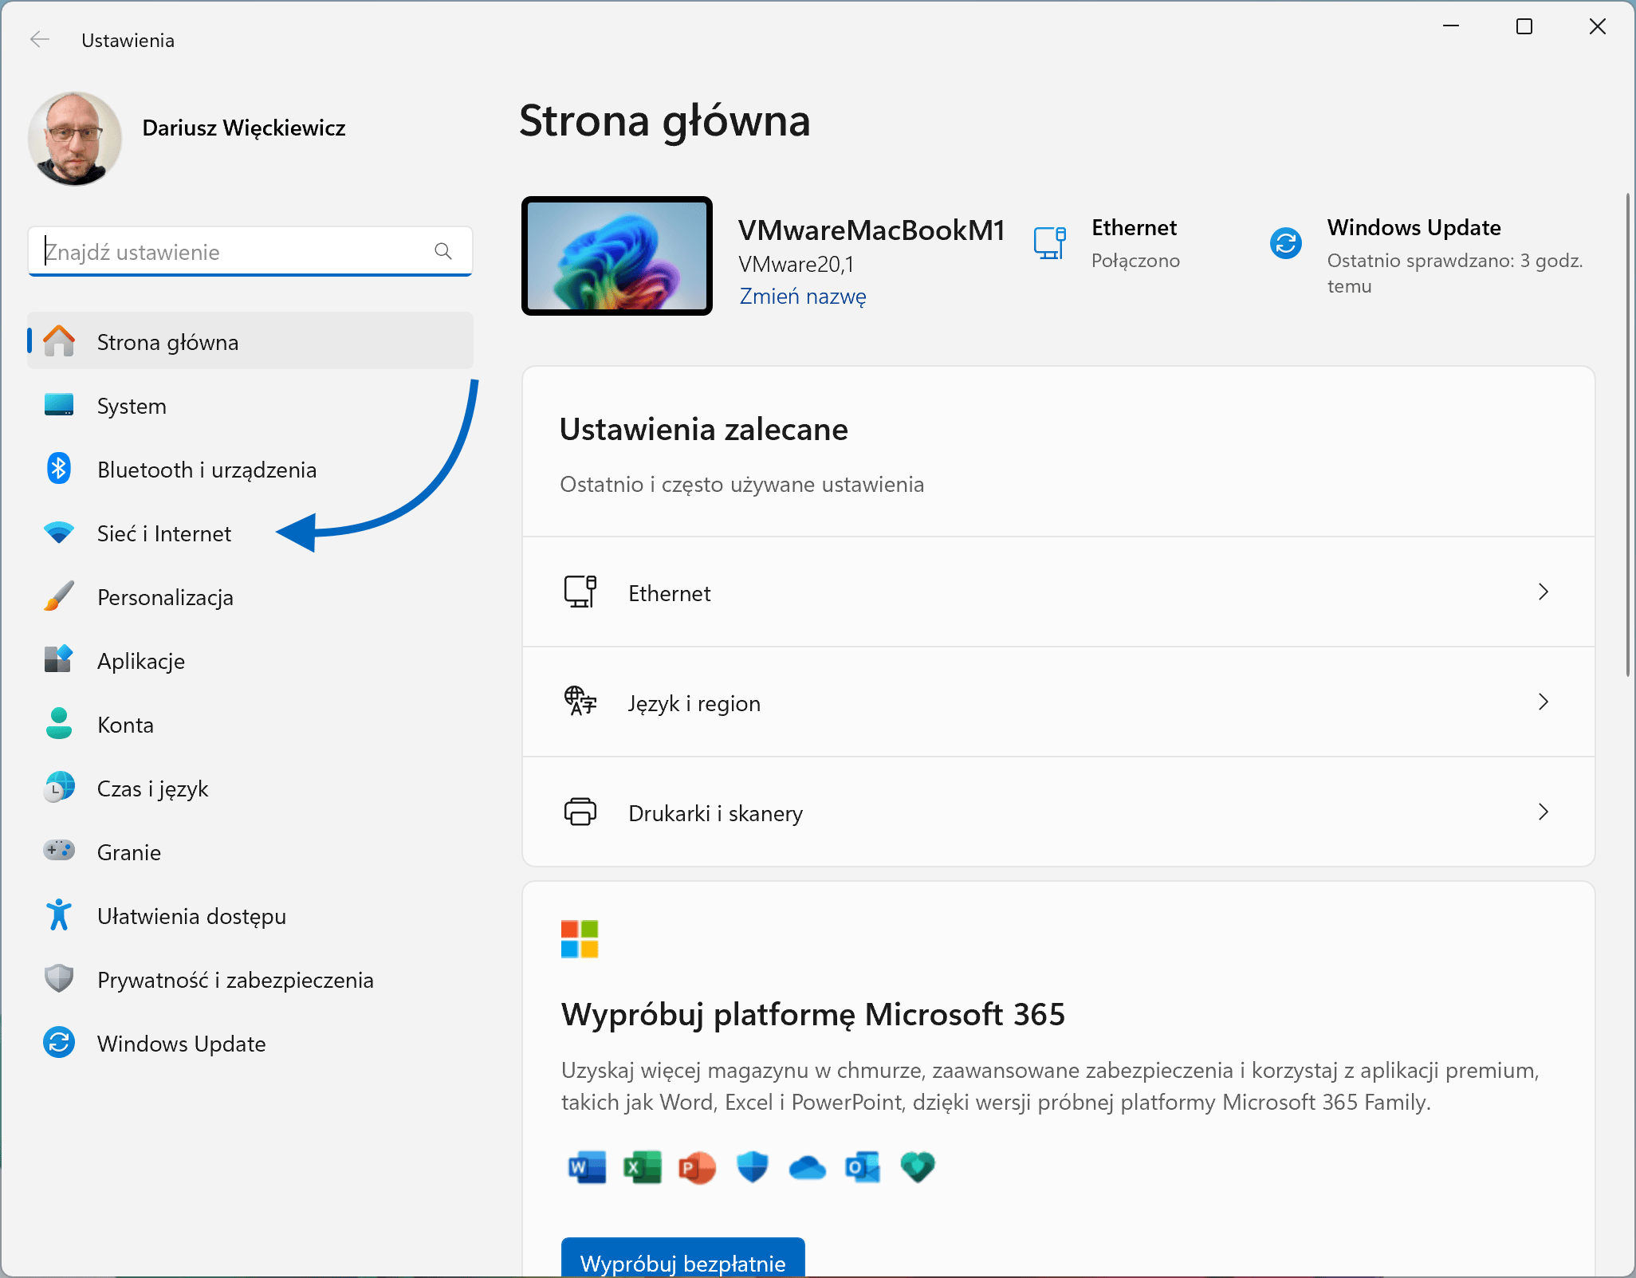The height and width of the screenshot is (1278, 1636).
Task: Click the Personalizacja paintbrush icon
Action: pos(59,596)
